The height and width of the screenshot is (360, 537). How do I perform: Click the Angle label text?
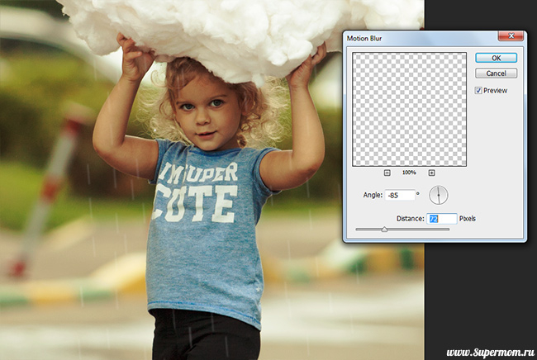pyautogui.click(x=372, y=195)
